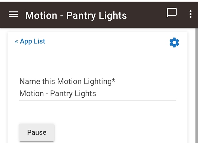This screenshot has height=143, width=198.
Task: Click the underline of the name field
Action: [97, 100]
